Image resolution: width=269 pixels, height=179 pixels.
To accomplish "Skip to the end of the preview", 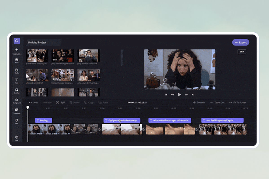I will coord(193,95).
